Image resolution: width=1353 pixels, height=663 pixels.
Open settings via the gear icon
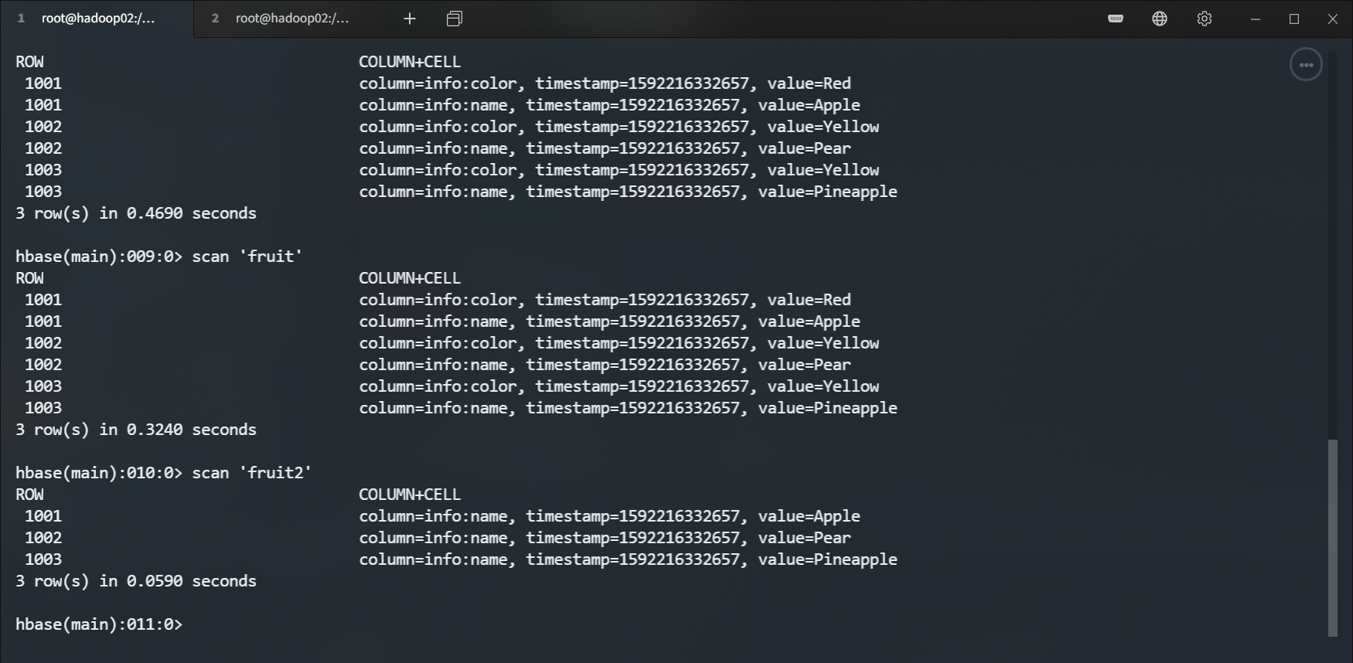[x=1205, y=19]
